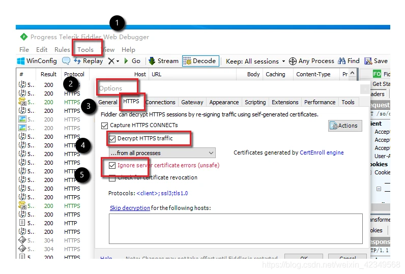Switch to the Tools options tab
This screenshot has height=274, width=405.
point(348,102)
